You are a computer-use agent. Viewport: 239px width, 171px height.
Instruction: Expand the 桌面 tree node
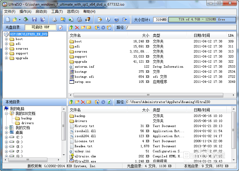(6, 132)
